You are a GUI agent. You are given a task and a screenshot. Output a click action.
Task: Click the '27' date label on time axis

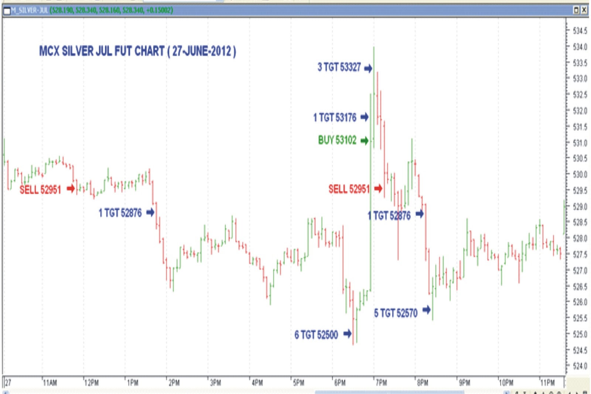tap(8, 383)
